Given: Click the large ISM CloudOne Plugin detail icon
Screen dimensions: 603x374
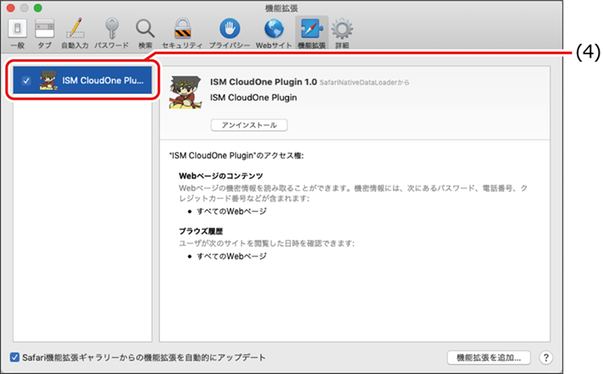Looking at the screenshot, I should pos(185,92).
